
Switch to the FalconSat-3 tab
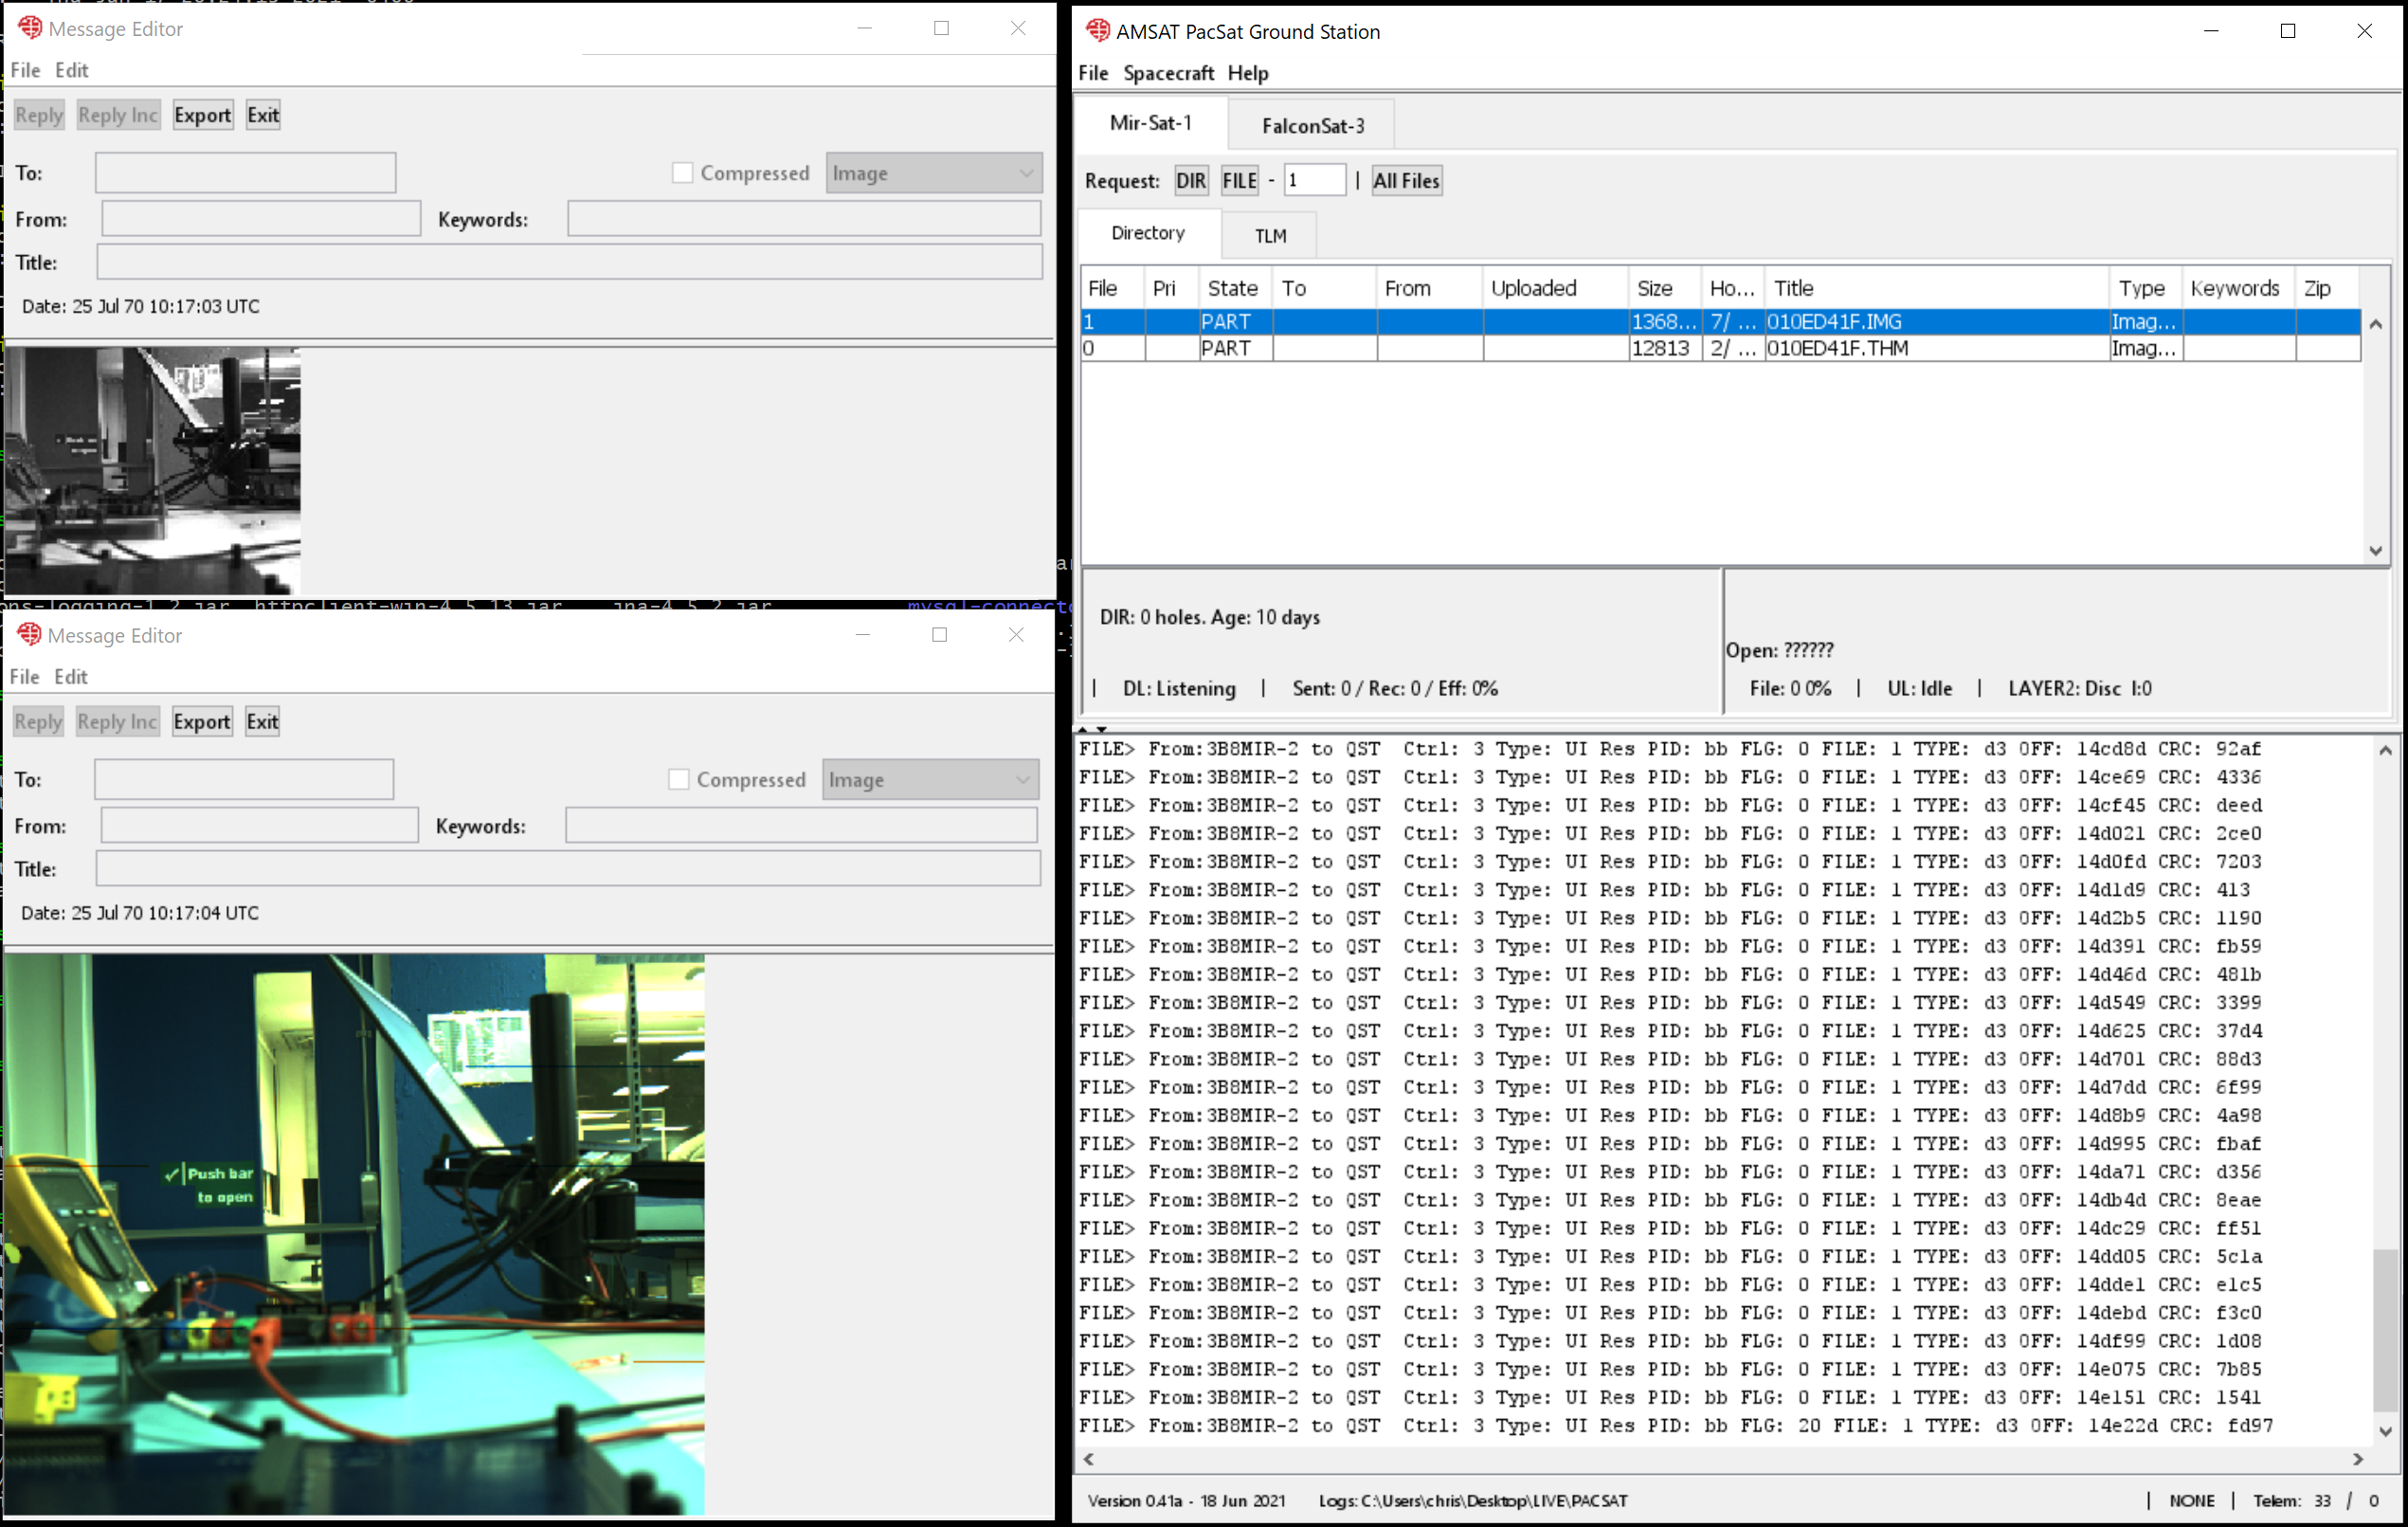(1312, 126)
